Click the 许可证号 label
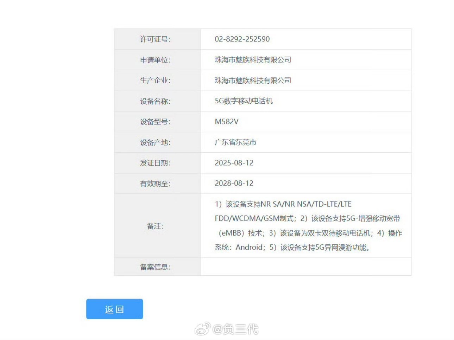This screenshot has height=340, width=454. (x=155, y=39)
